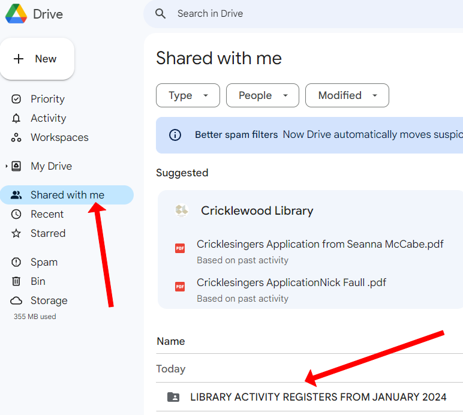
Task: Expand the My Drive tree arrow
Action: 7,166
